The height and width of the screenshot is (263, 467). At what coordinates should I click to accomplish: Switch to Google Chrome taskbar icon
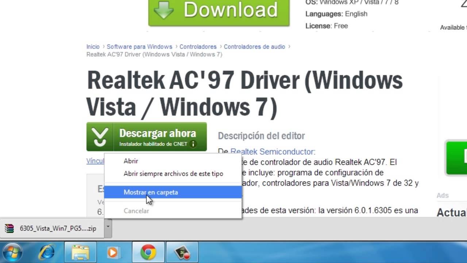point(148,252)
